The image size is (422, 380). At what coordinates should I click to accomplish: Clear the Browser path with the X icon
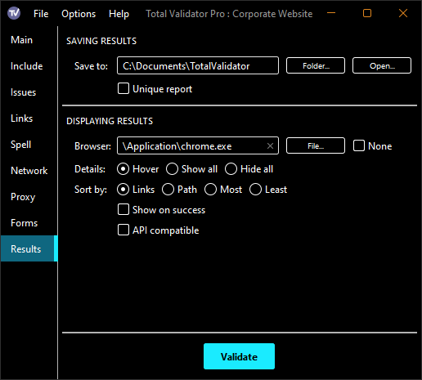click(270, 146)
